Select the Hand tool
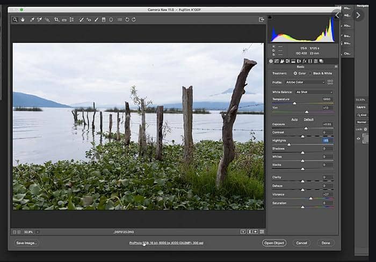Screen dimensions: 376x262 point(23,20)
